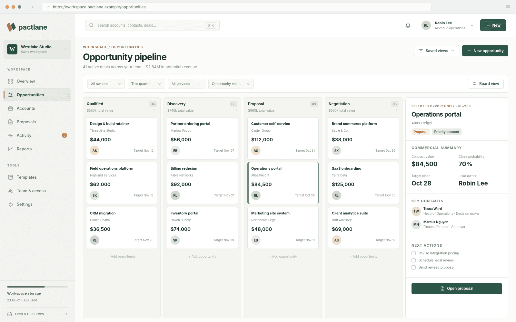Open the Opportunity value dropdown

coord(231,84)
